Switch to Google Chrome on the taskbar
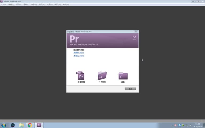This screenshot has width=205, height=128. click(x=30, y=125)
